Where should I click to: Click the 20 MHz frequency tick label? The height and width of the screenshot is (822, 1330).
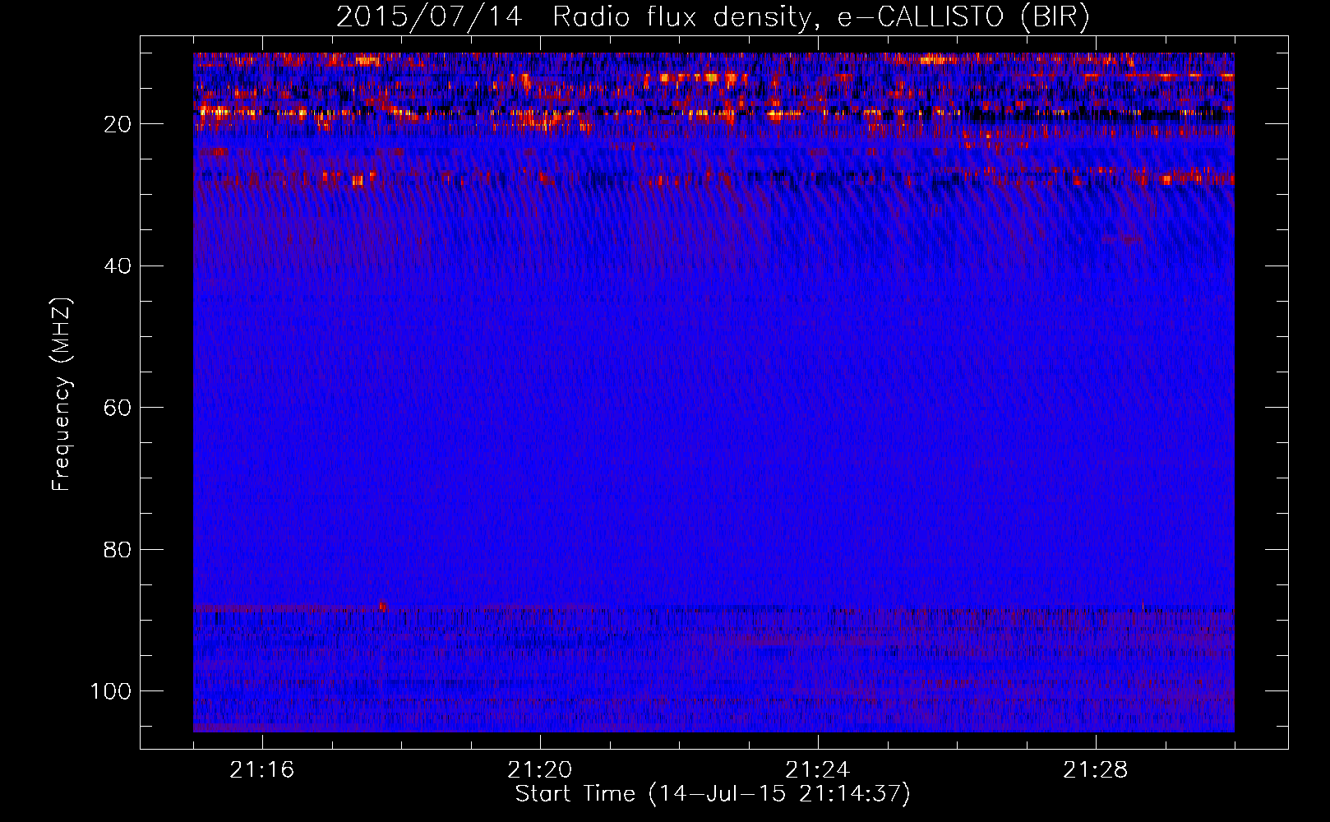coord(118,124)
